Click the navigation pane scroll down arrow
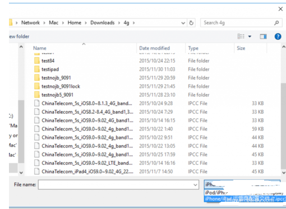This screenshot has height=209, width=286. (21, 173)
